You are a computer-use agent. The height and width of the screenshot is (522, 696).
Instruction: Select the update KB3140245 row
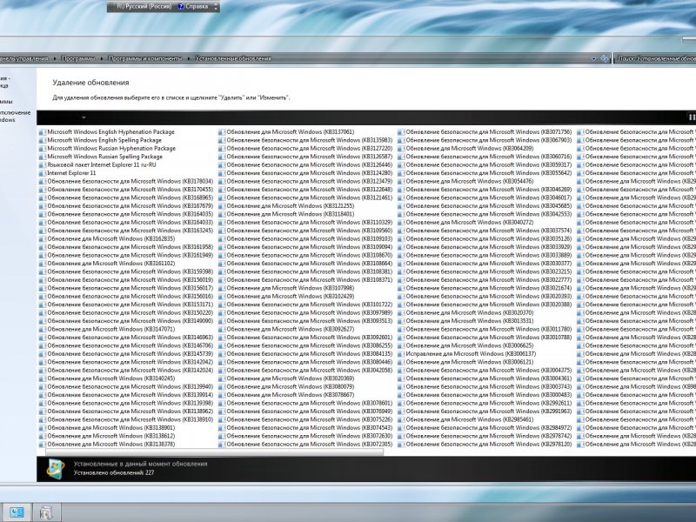107,378
